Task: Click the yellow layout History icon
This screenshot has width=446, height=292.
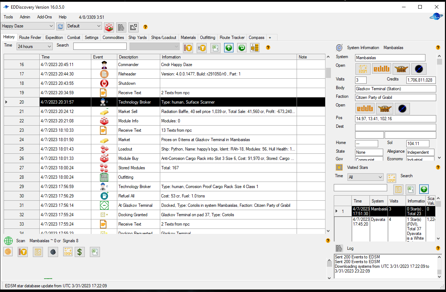Action: coord(255,48)
